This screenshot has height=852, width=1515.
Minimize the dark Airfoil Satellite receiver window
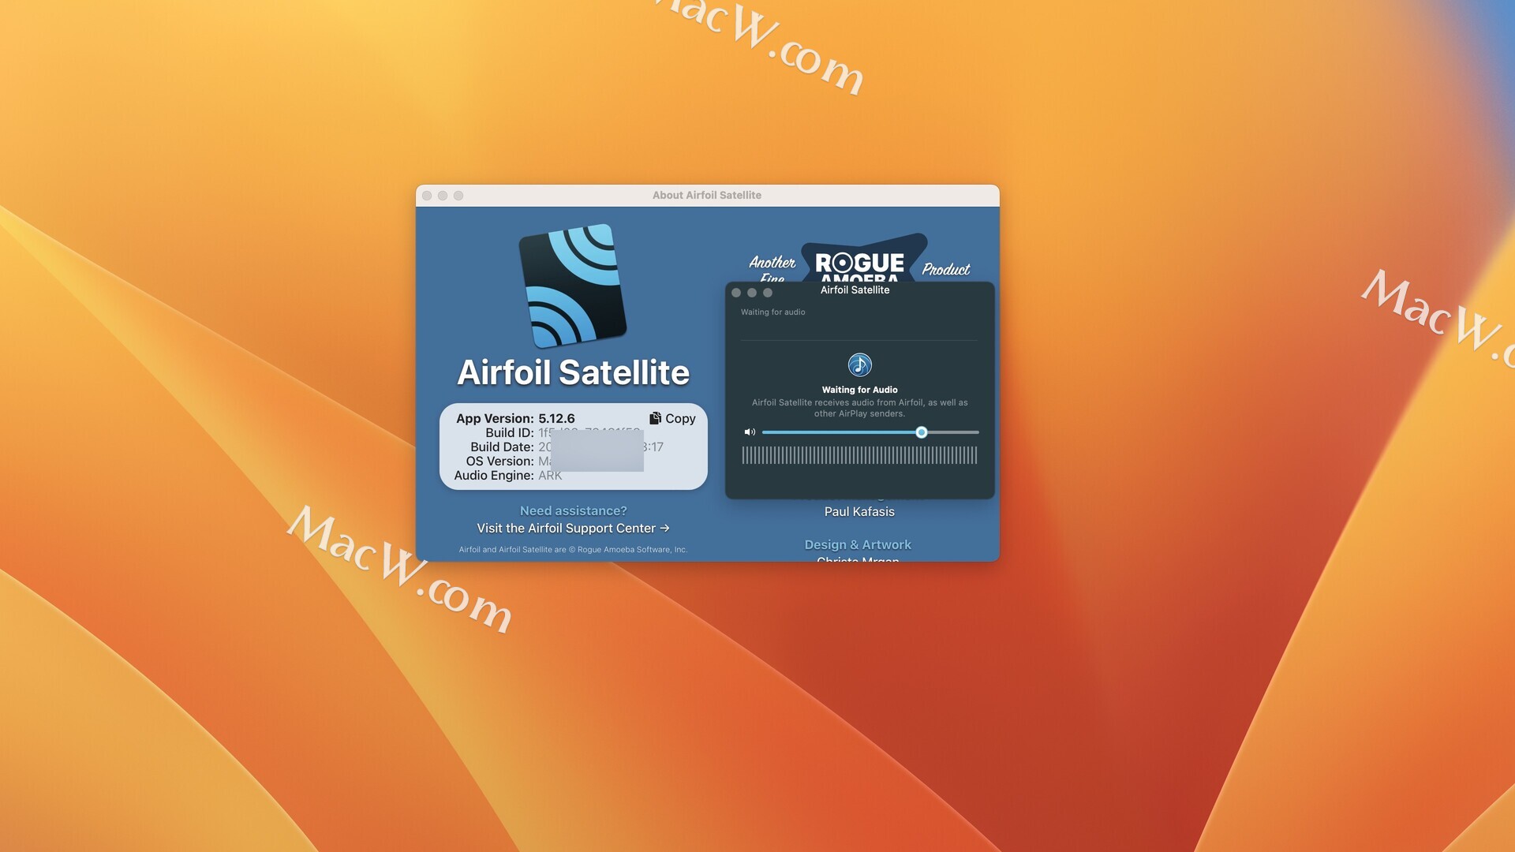(x=752, y=293)
